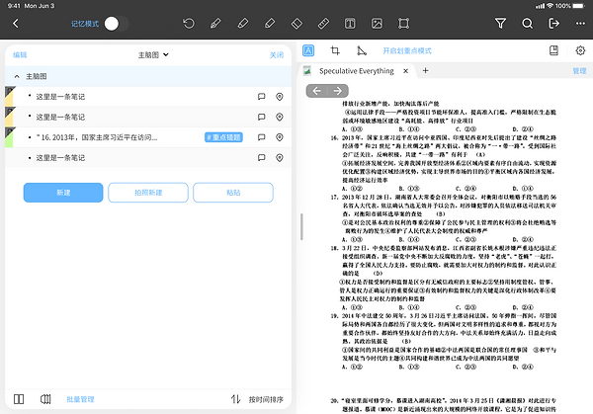Select the angle selection tool in document toolbar
Screen dimensions: 593x414
click(x=362, y=50)
